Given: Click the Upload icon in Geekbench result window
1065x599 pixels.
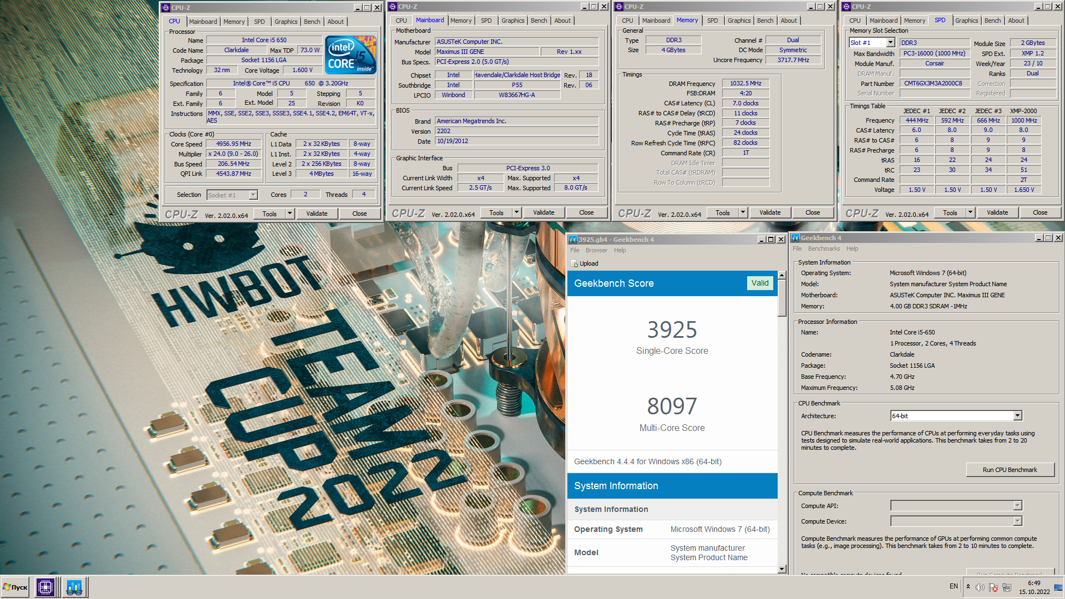Looking at the screenshot, I should (575, 263).
